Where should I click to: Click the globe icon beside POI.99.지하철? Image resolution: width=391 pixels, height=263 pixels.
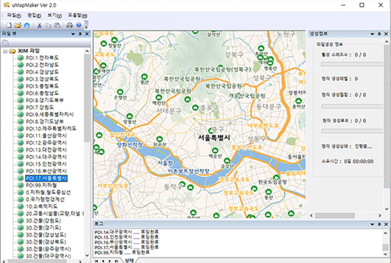pos(21,185)
